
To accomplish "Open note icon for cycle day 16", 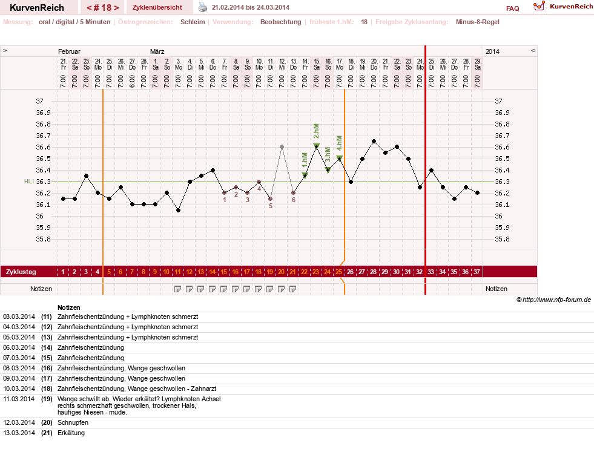I will coord(236,289).
